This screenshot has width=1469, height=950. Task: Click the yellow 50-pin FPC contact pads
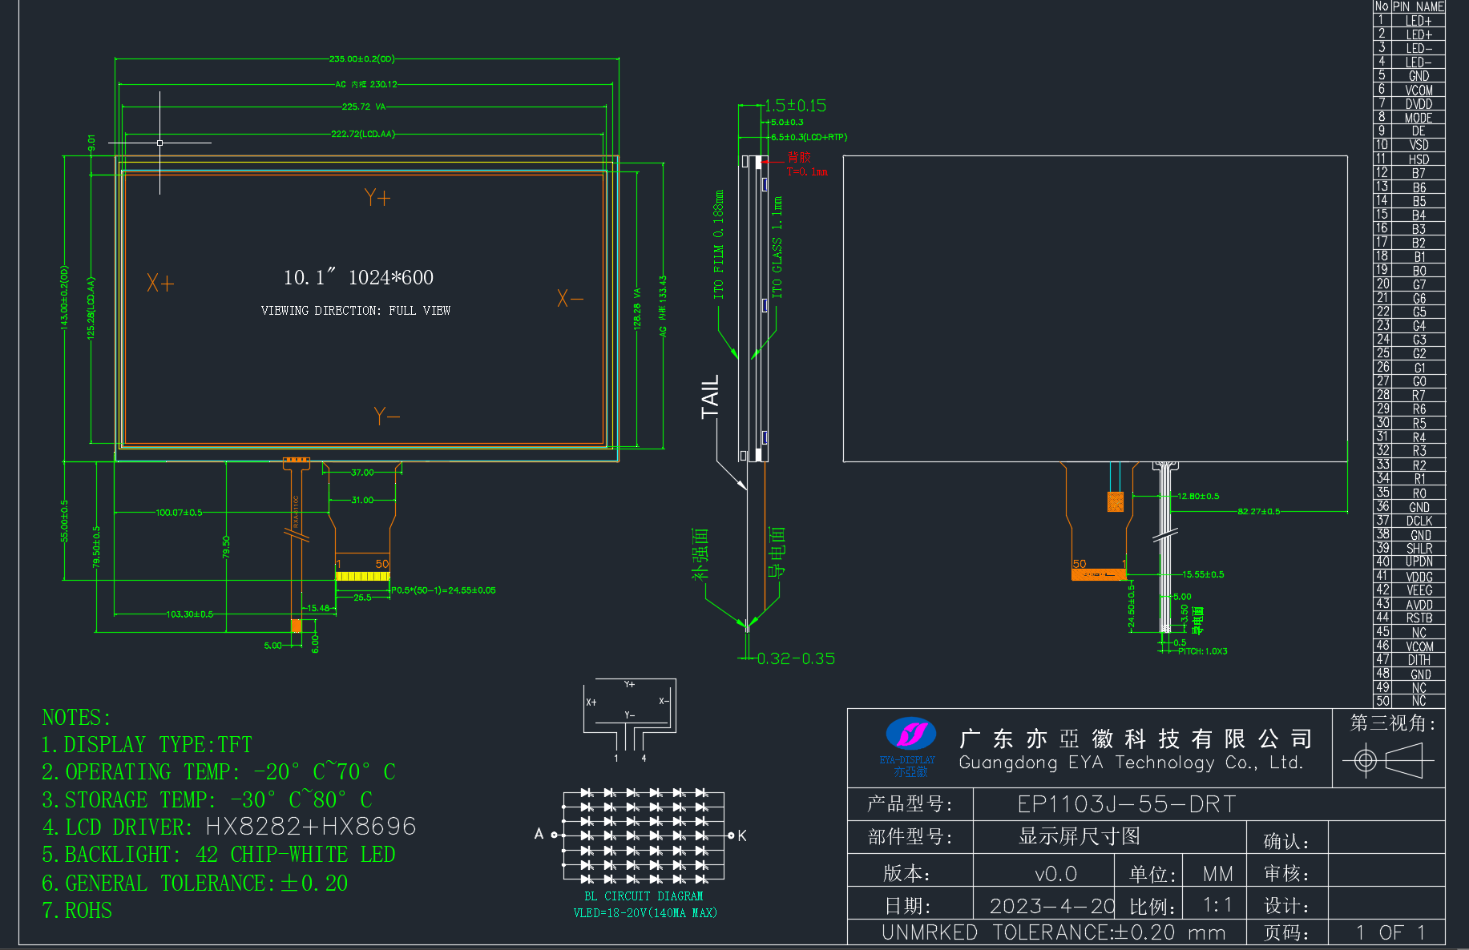pos(362,576)
